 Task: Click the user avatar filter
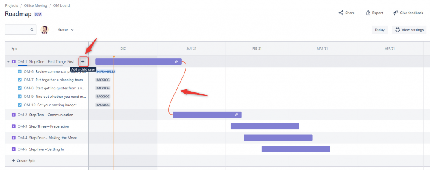45,30
